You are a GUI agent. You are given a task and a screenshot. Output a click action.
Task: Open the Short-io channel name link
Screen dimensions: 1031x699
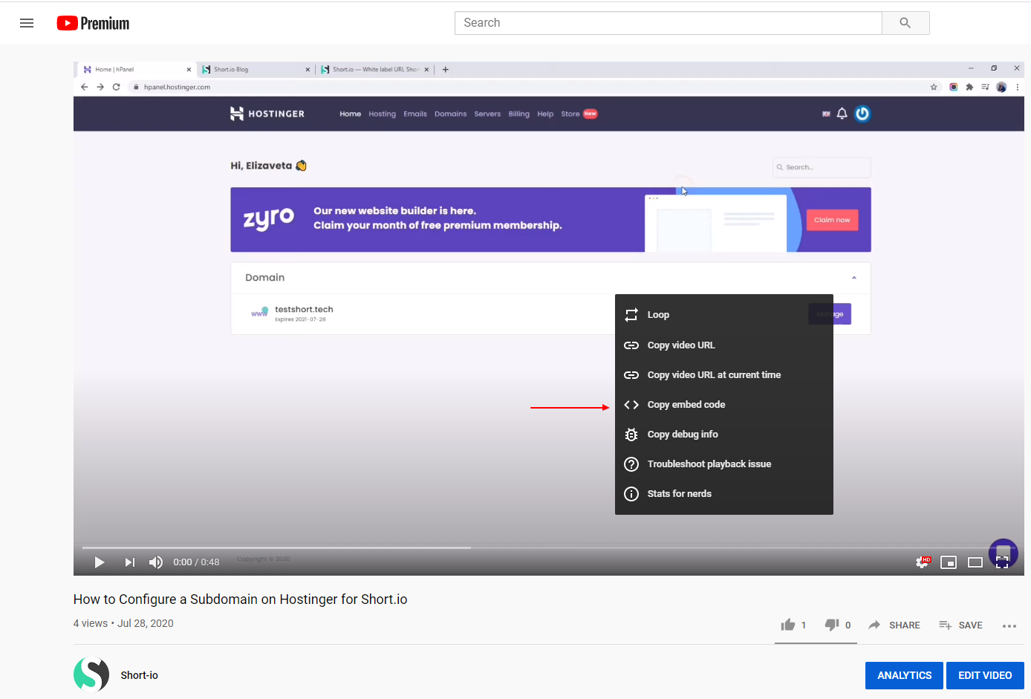click(x=140, y=675)
